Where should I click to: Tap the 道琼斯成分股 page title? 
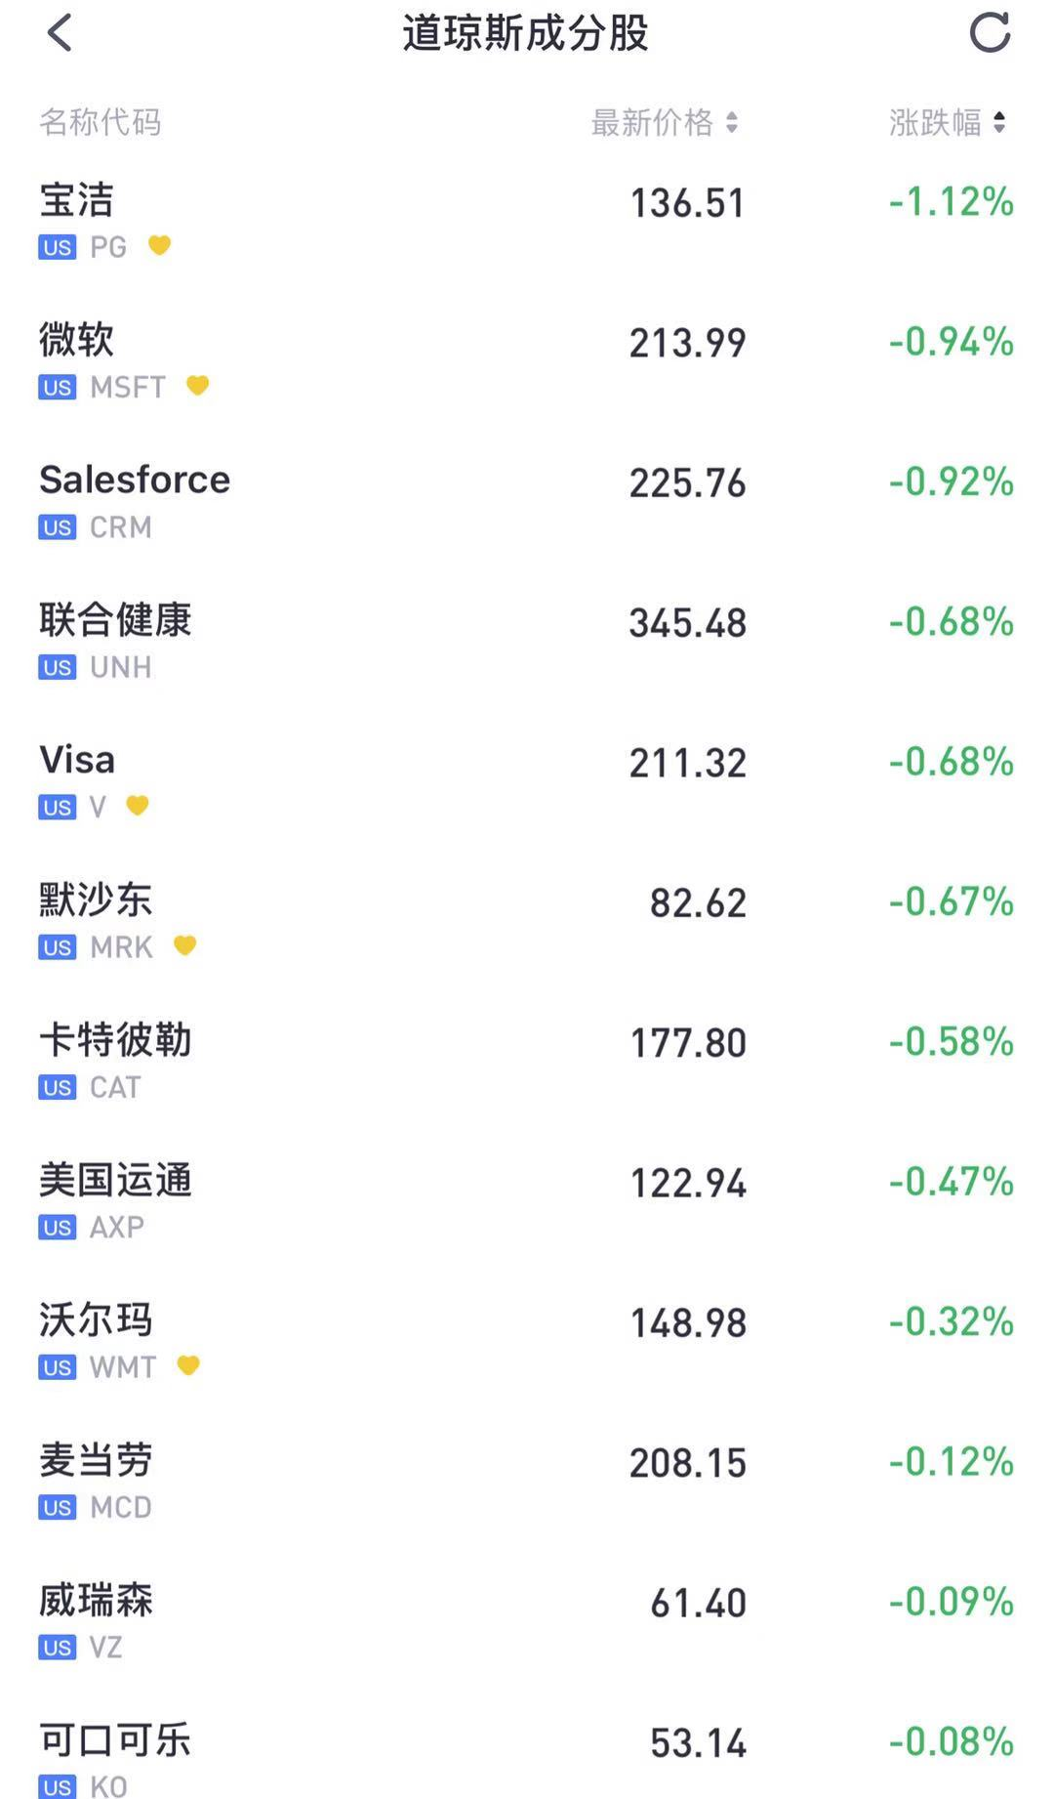[526, 33]
